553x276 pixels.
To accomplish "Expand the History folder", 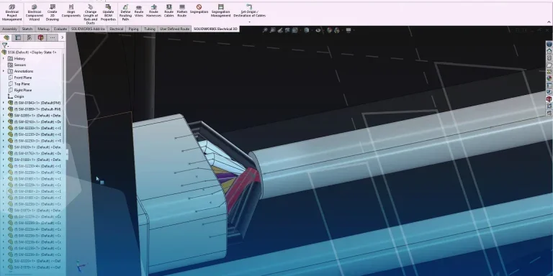I will pos(4,58).
